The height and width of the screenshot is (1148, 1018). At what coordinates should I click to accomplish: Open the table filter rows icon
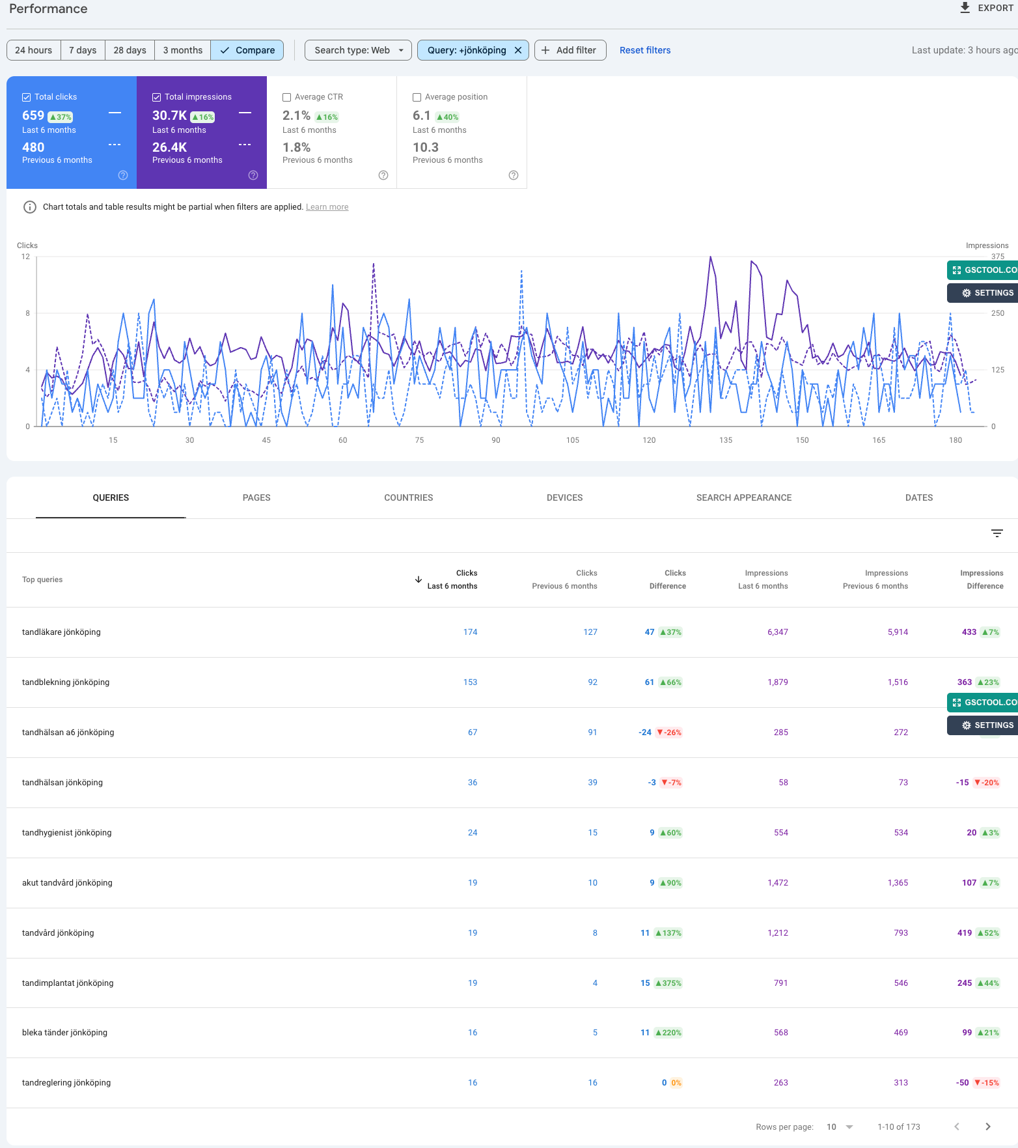tap(997, 533)
